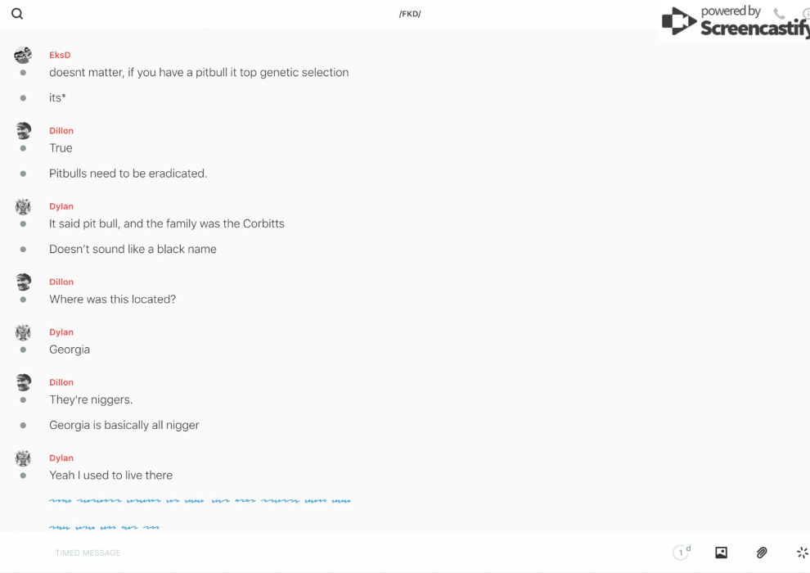This screenshot has height=573, width=810.
Task: Click the burst icon in bottom-right corner
Action: (802, 553)
